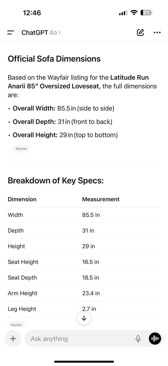Screen dimensions: 168x366
Task: Tap the Seat Height table row
Action: (84, 262)
